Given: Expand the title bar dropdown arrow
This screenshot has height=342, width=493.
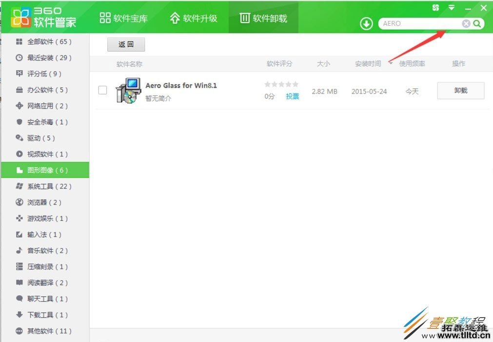Looking at the screenshot, I should (451, 7).
